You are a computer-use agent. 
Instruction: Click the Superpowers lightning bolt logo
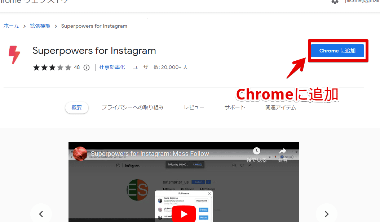point(14,55)
